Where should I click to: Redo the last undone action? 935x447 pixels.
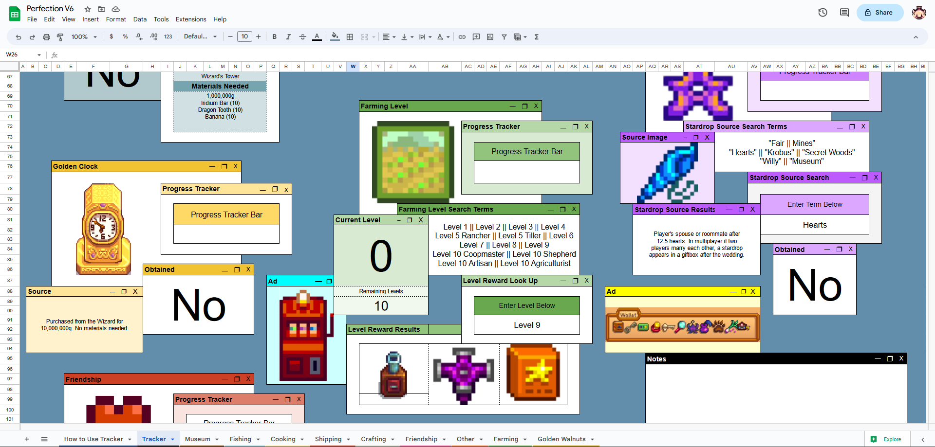pyautogui.click(x=32, y=37)
